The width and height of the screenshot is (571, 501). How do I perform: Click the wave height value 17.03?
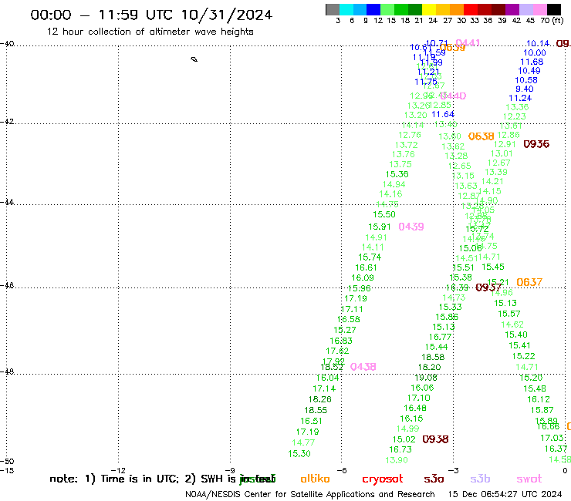(552, 438)
